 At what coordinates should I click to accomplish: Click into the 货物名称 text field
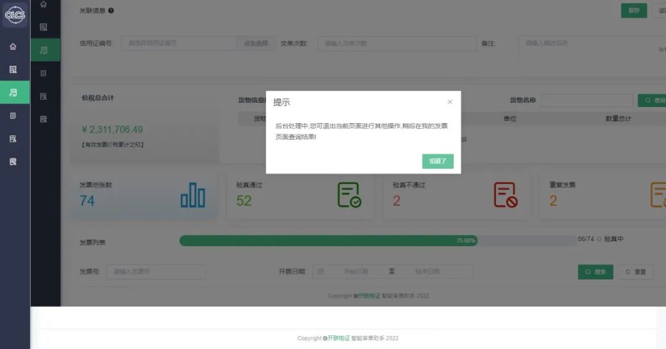[x=586, y=100]
